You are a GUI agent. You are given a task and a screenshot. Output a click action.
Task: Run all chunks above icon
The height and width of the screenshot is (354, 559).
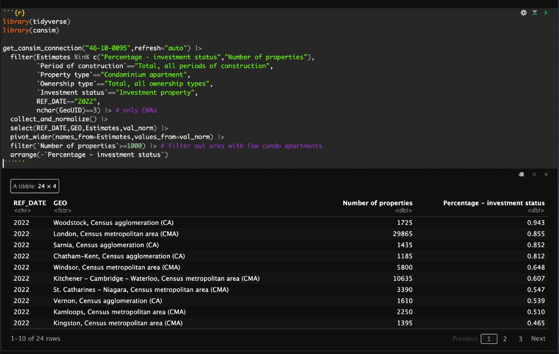[x=535, y=13]
